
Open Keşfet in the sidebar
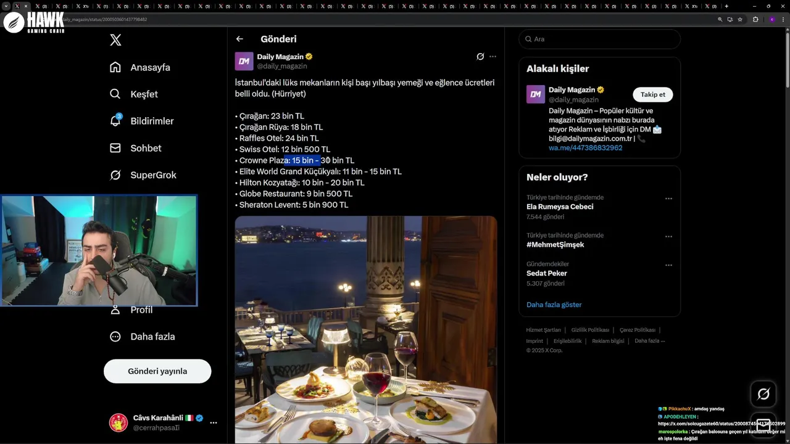pyautogui.click(x=134, y=94)
